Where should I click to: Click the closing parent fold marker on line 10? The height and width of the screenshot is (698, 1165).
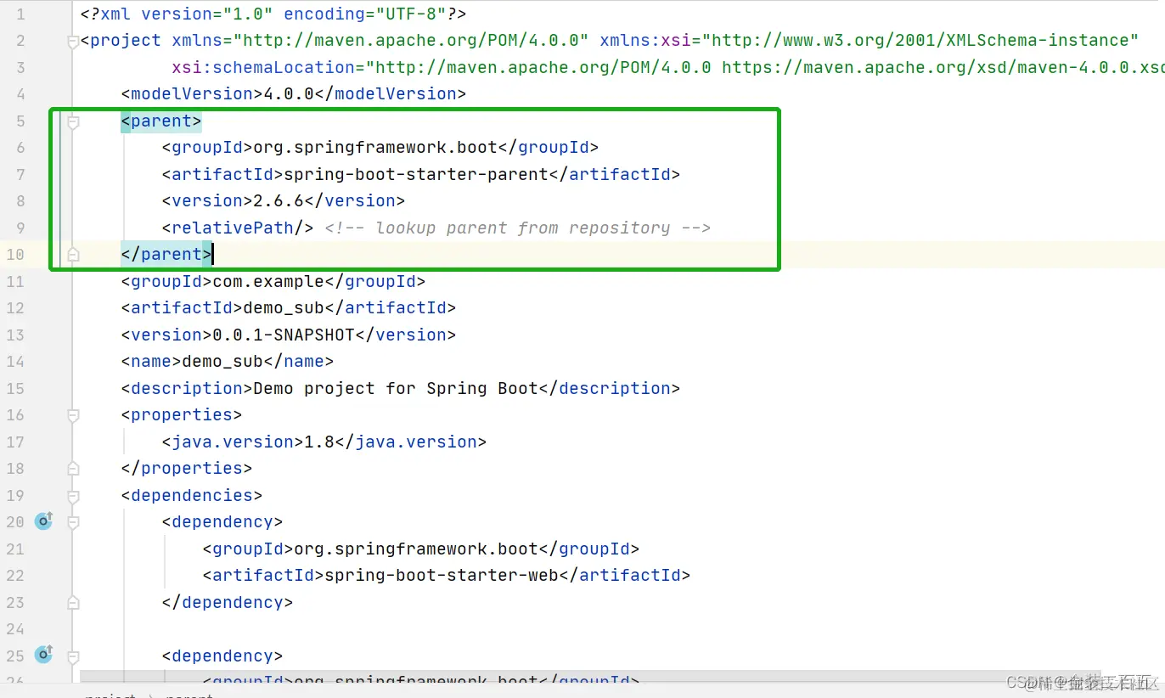point(73,254)
